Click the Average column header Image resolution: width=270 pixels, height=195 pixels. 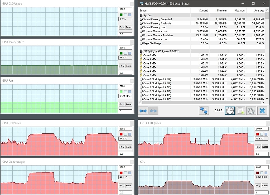[x=256, y=11]
